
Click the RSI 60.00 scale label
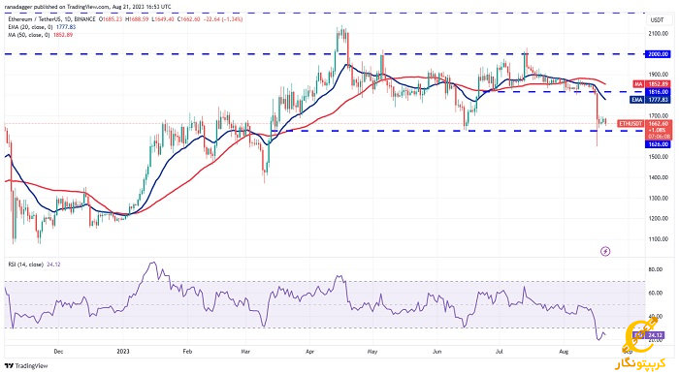656,293
